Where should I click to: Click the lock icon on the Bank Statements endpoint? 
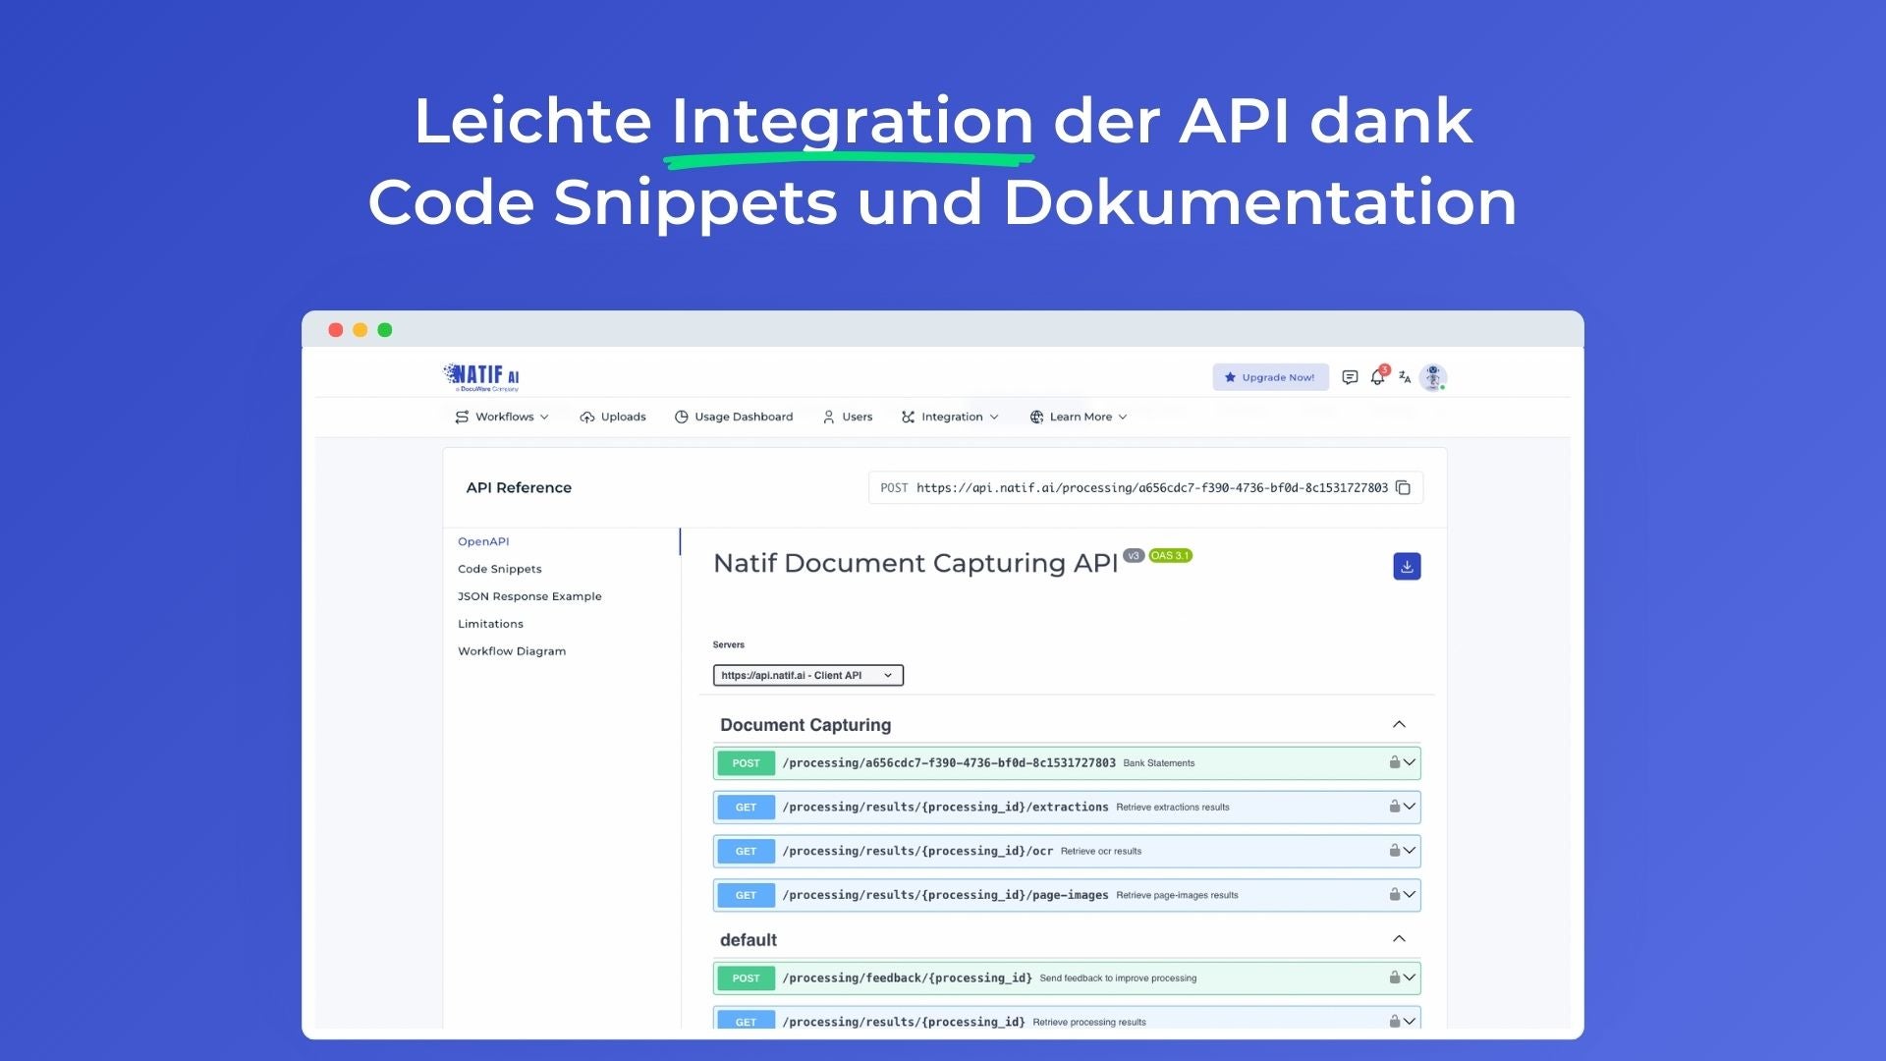pos(1394,762)
